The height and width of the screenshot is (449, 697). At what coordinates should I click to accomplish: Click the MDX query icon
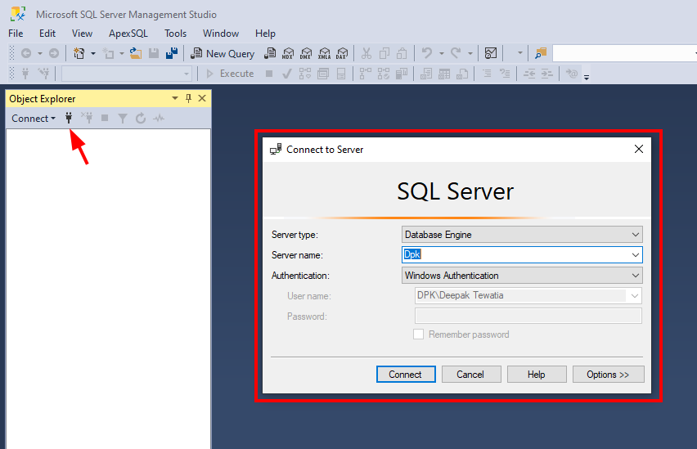click(288, 53)
